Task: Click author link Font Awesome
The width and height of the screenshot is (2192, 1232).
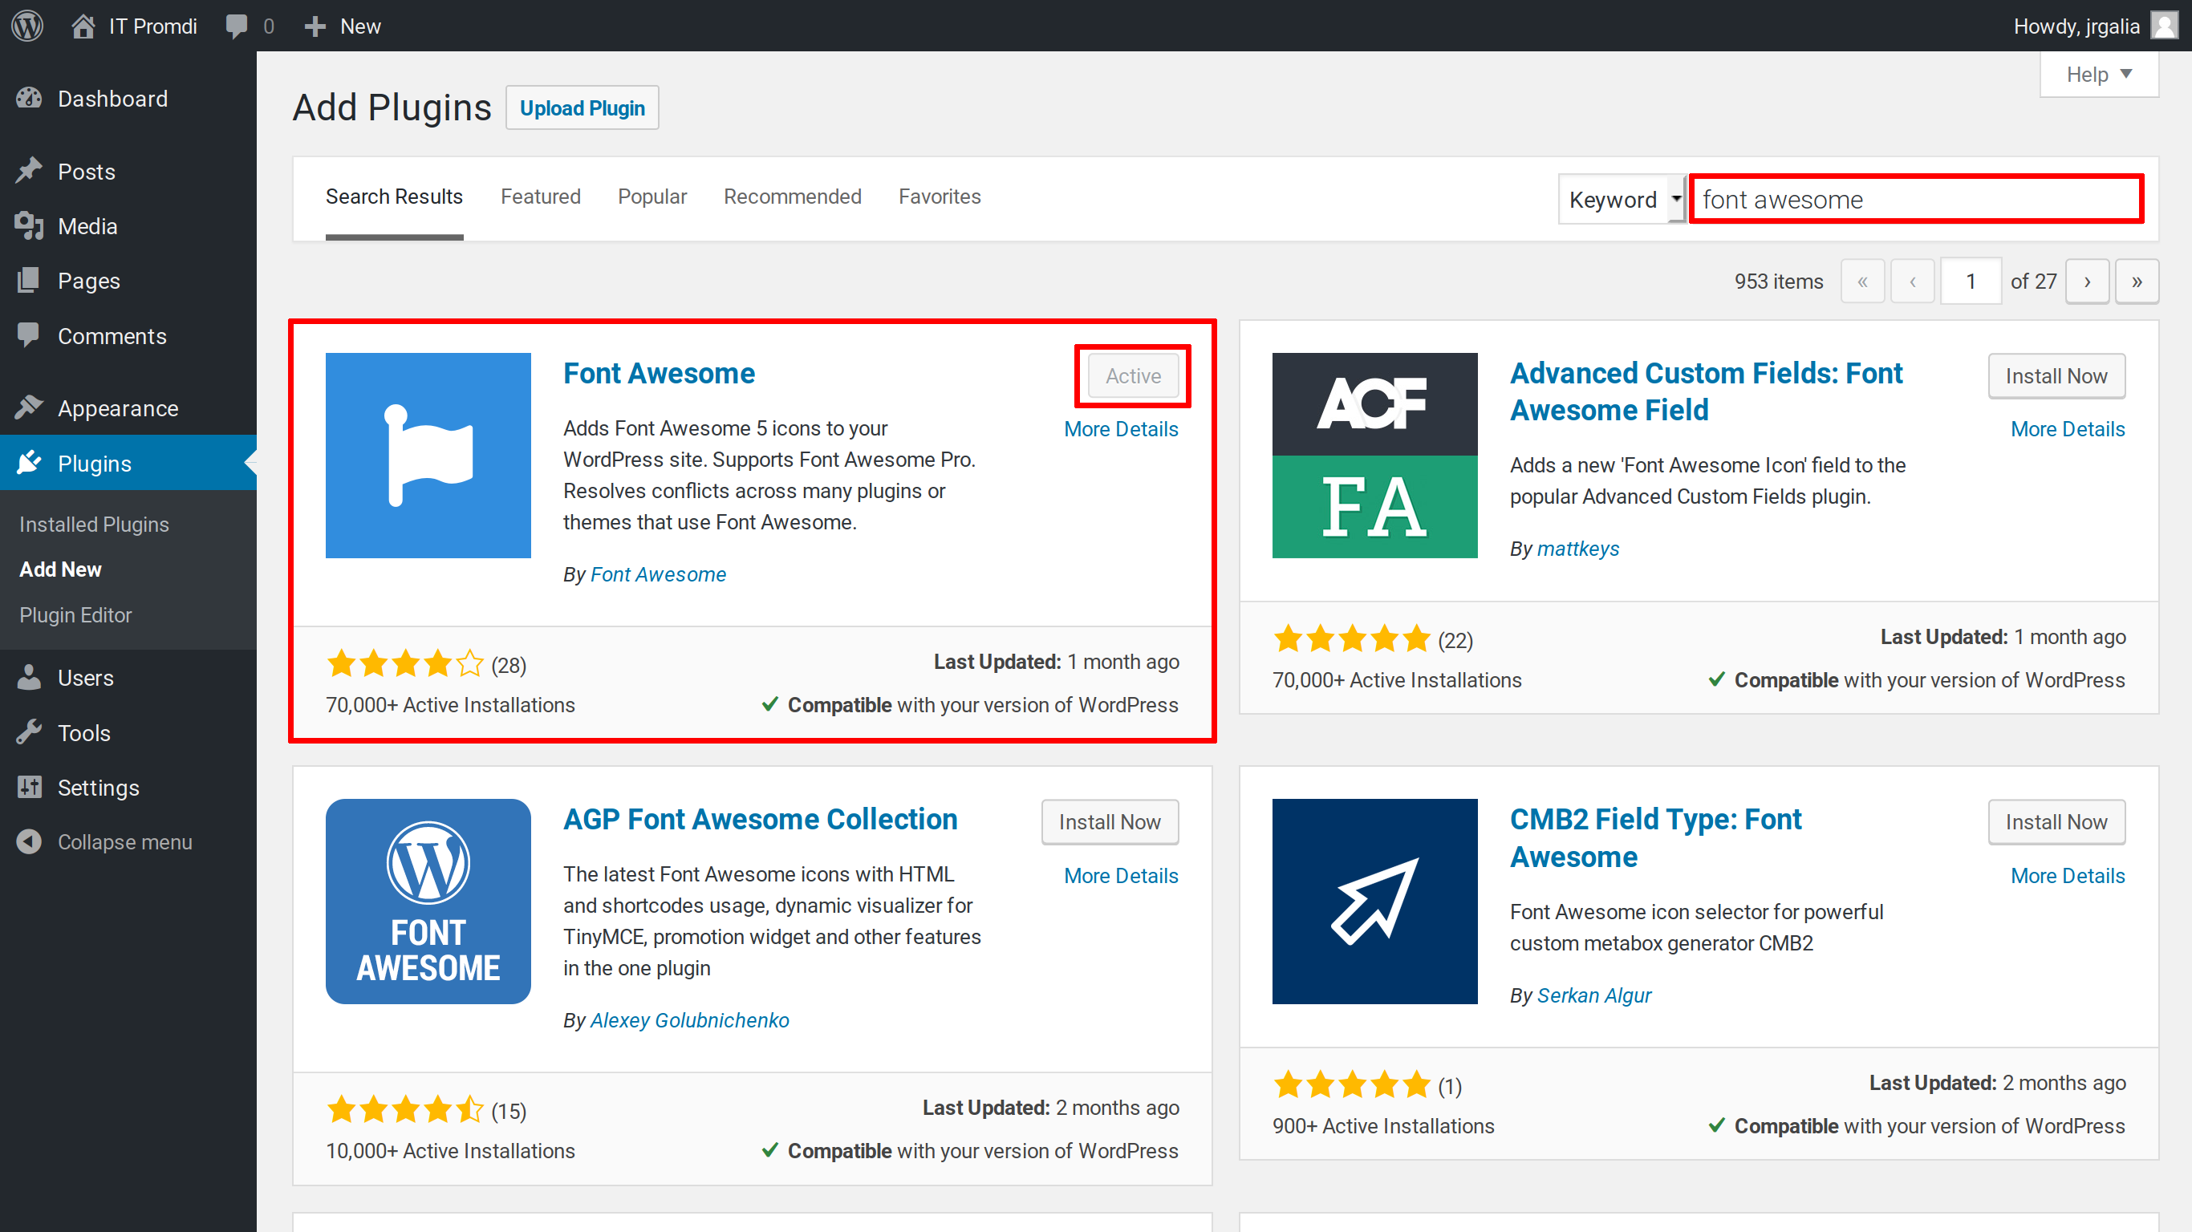Action: (x=658, y=574)
